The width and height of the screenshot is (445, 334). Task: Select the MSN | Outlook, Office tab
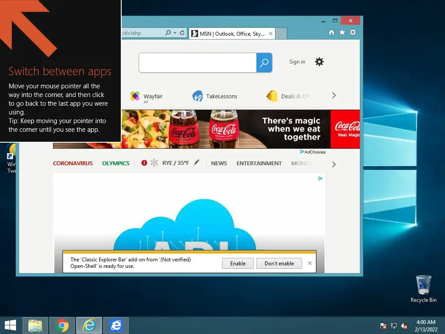[232, 34]
